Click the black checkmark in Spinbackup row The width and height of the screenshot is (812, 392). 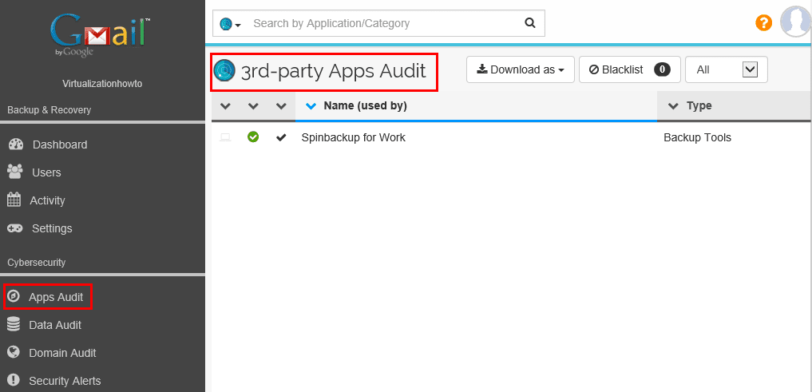[x=281, y=137]
